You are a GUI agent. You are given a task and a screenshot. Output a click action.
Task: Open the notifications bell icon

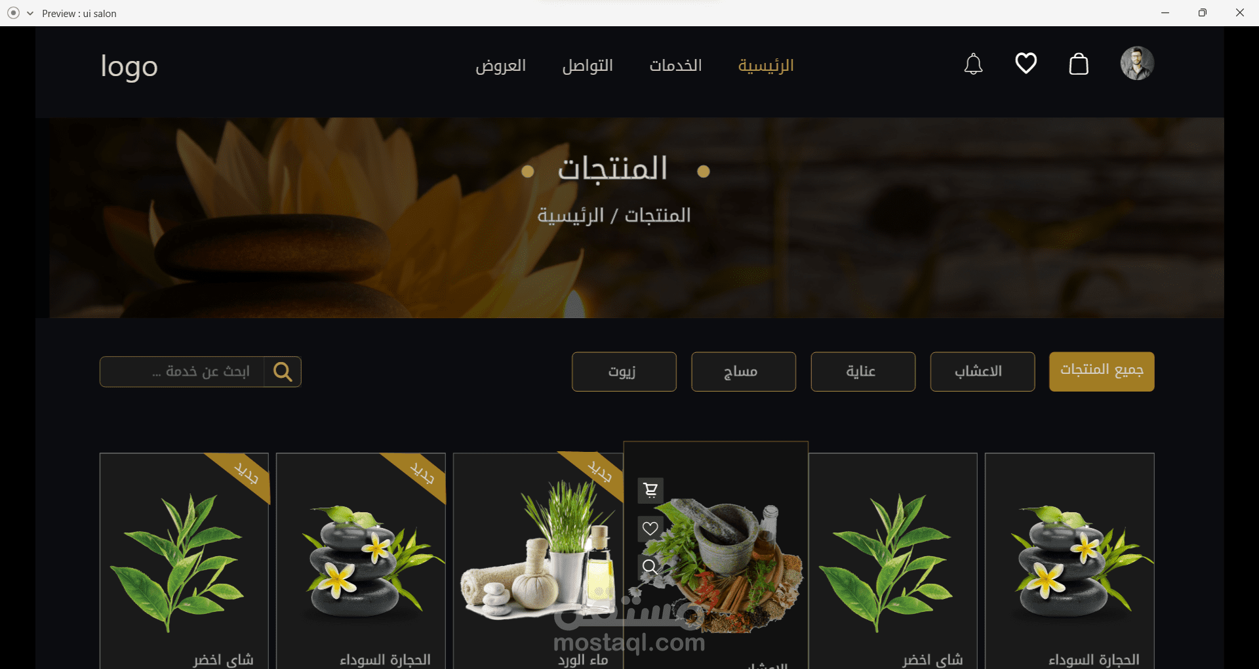pyautogui.click(x=973, y=64)
